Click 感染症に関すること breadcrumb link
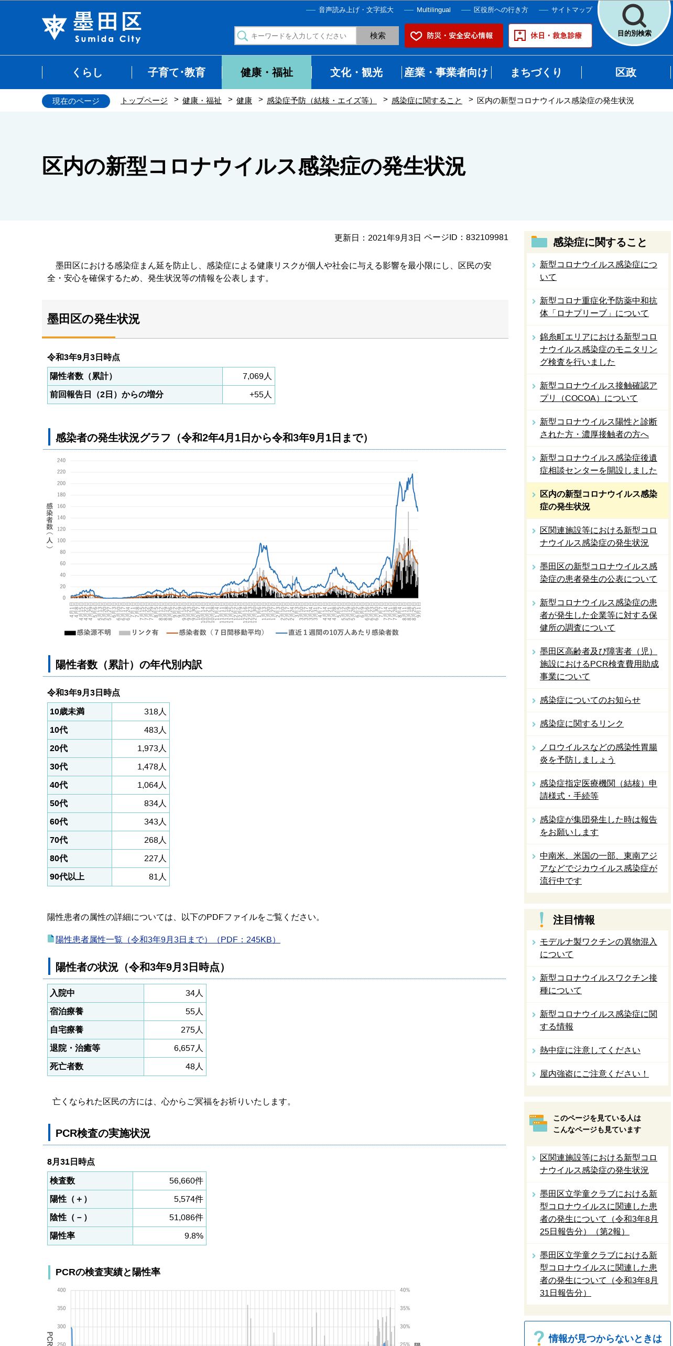This screenshot has width=673, height=1346. [x=427, y=101]
